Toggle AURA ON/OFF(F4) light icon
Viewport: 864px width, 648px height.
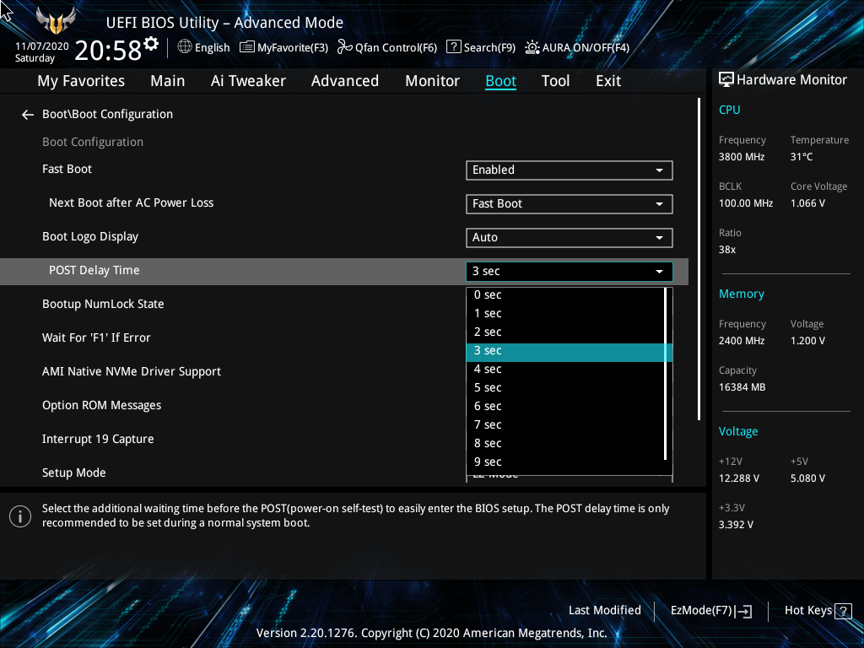click(x=532, y=47)
